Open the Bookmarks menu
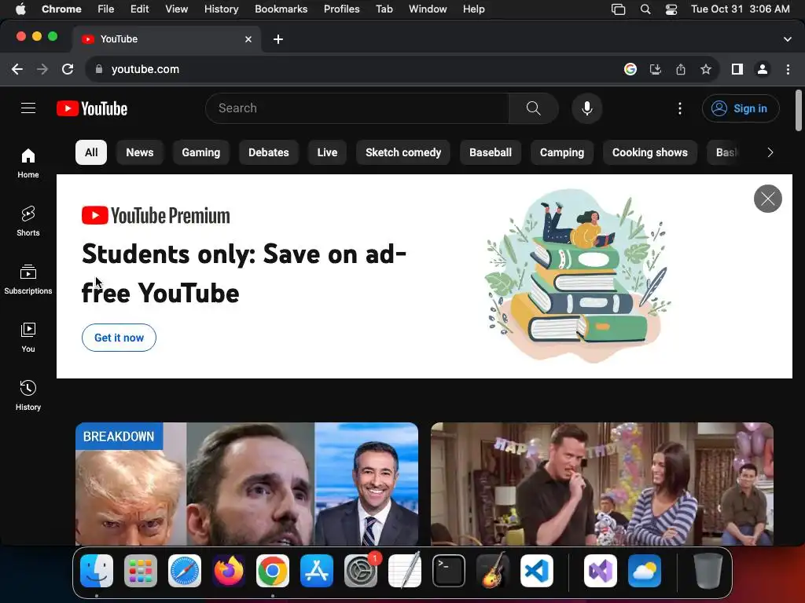The height and width of the screenshot is (603, 805). click(281, 9)
